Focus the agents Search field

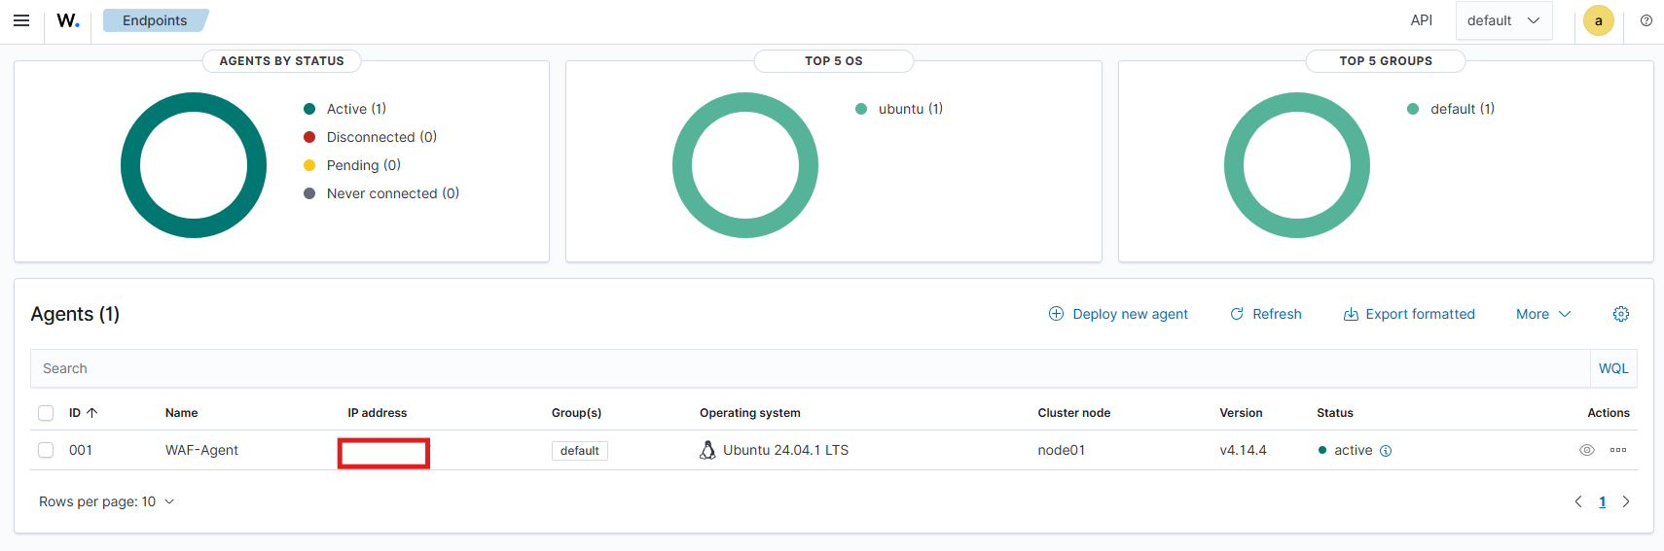tap(811, 368)
